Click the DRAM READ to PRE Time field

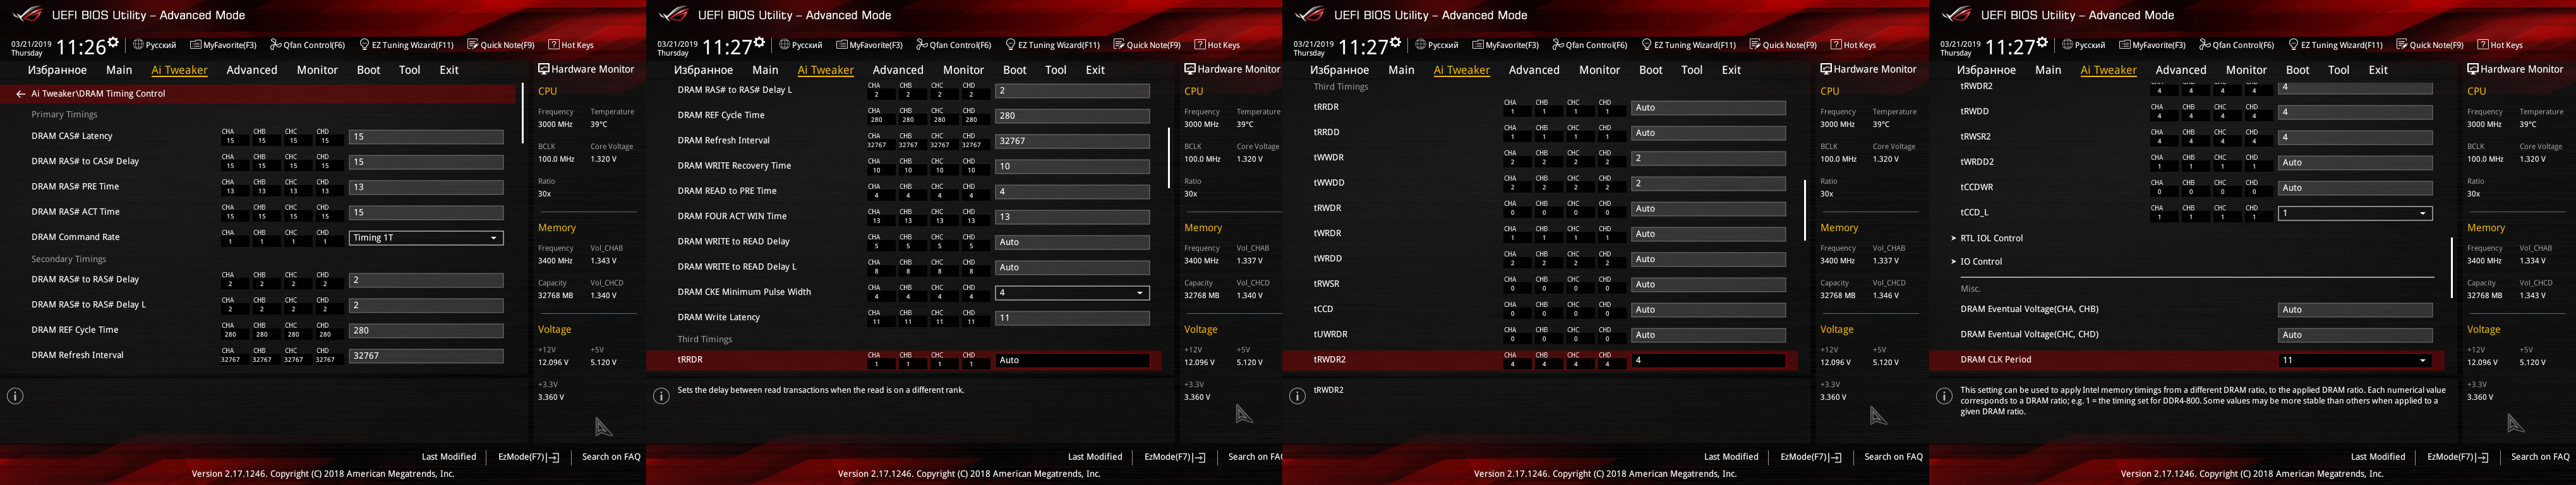tap(1072, 191)
